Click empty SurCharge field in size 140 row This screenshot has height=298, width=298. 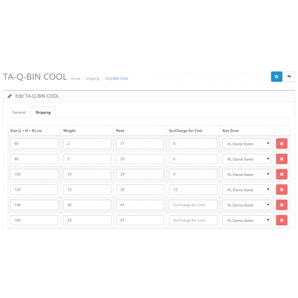[x=193, y=205]
